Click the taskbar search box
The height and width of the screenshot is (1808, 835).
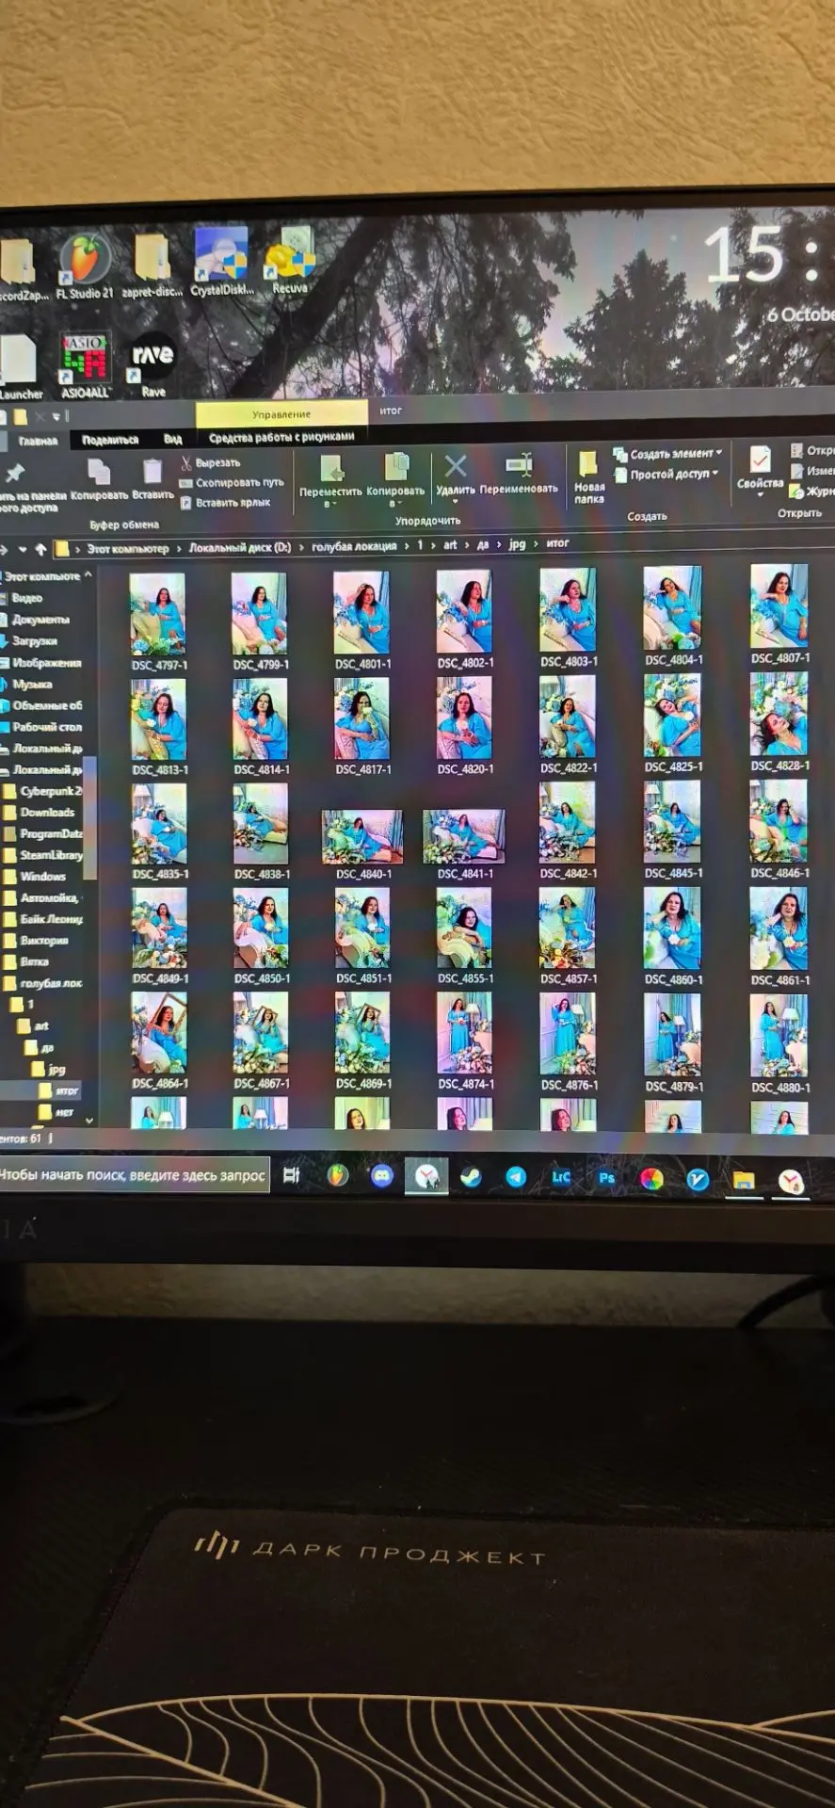135,1175
